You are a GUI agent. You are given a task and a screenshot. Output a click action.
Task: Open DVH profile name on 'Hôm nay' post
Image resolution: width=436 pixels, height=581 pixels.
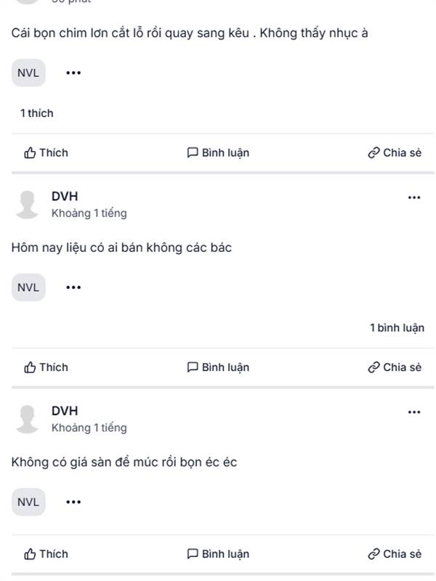click(65, 196)
